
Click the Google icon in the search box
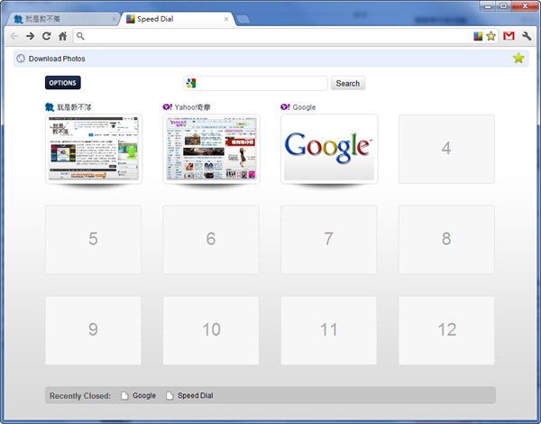[191, 83]
